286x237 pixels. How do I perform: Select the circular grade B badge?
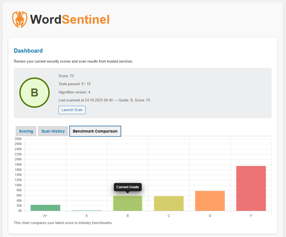pos(35,93)
